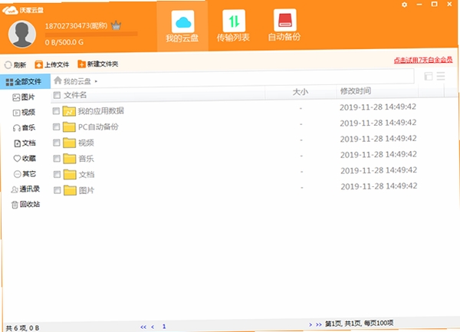This screenshot has height=332, width=460.
Task: Switch to list view icon
Action: [441, 76]
